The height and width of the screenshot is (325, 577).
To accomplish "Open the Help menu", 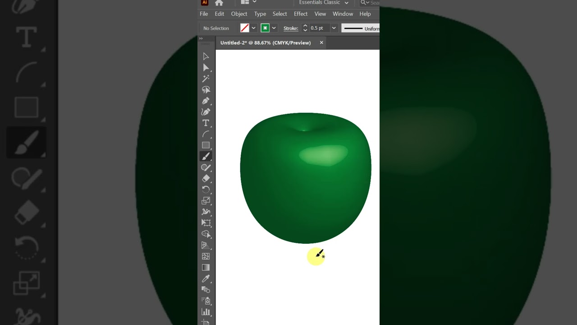I will click(365, 14).
